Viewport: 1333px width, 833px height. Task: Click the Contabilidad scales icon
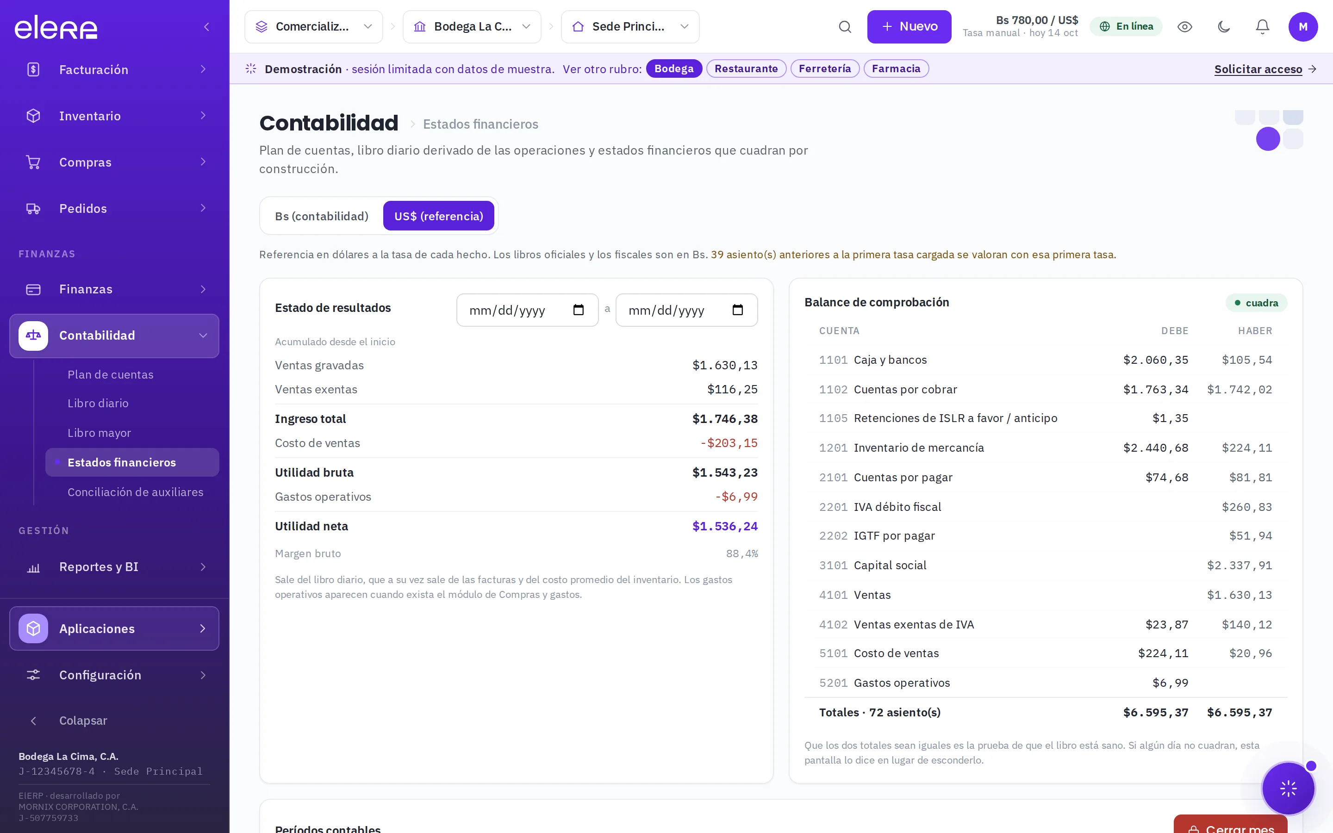pyautogui.click(x=33, y=336)
